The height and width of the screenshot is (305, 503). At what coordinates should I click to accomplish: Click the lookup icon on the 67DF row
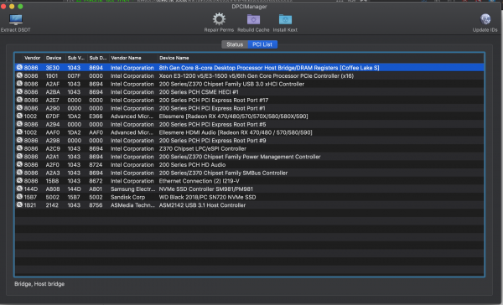pyautogui.click(x=19, y=116)
